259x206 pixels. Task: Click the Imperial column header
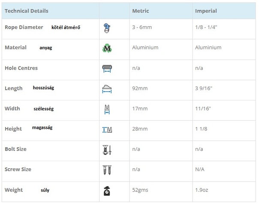(206, 11)
